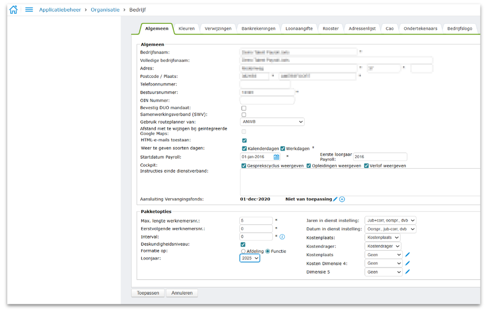The height and width of the screenshot is (312, 486).
Task: Edit the Dimensie 5 setting
Action: 408,272
